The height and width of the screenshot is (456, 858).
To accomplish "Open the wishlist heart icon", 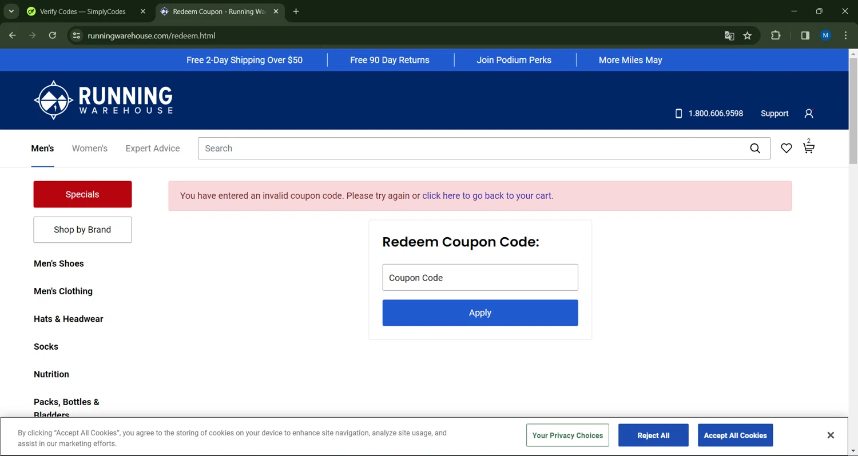I will pyautogui.click(x=786, y=149).
